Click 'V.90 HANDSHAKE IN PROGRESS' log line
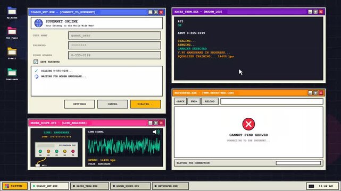 [x=204, y=53]
